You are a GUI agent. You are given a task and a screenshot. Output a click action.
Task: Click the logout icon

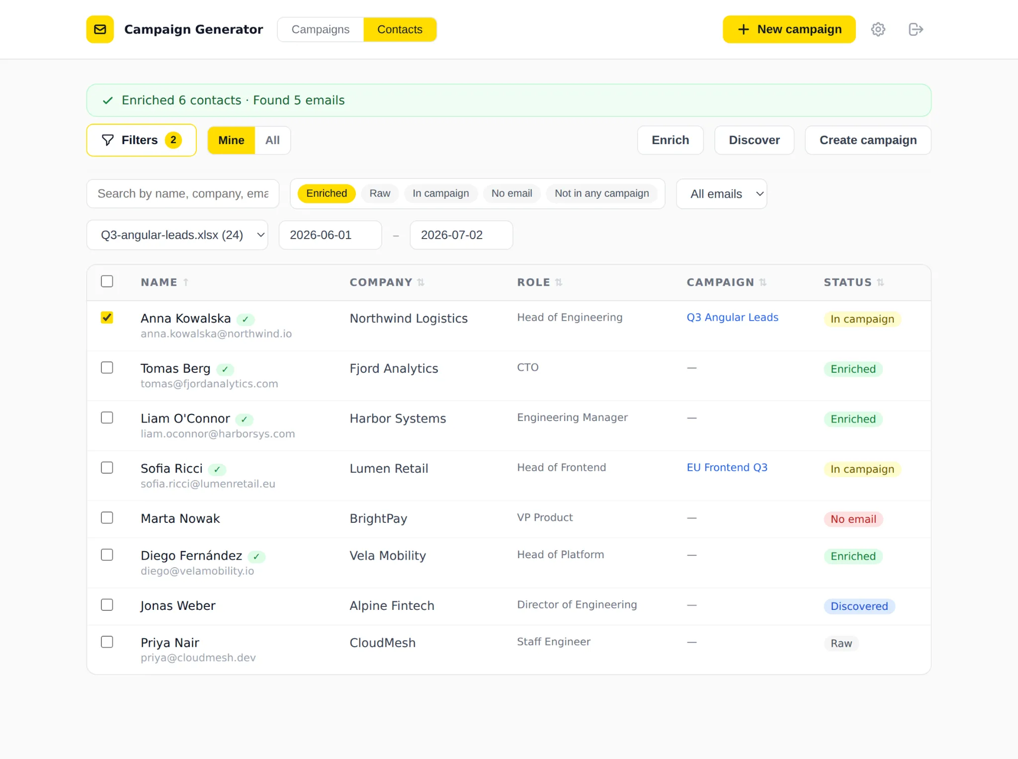pos(916,29)
